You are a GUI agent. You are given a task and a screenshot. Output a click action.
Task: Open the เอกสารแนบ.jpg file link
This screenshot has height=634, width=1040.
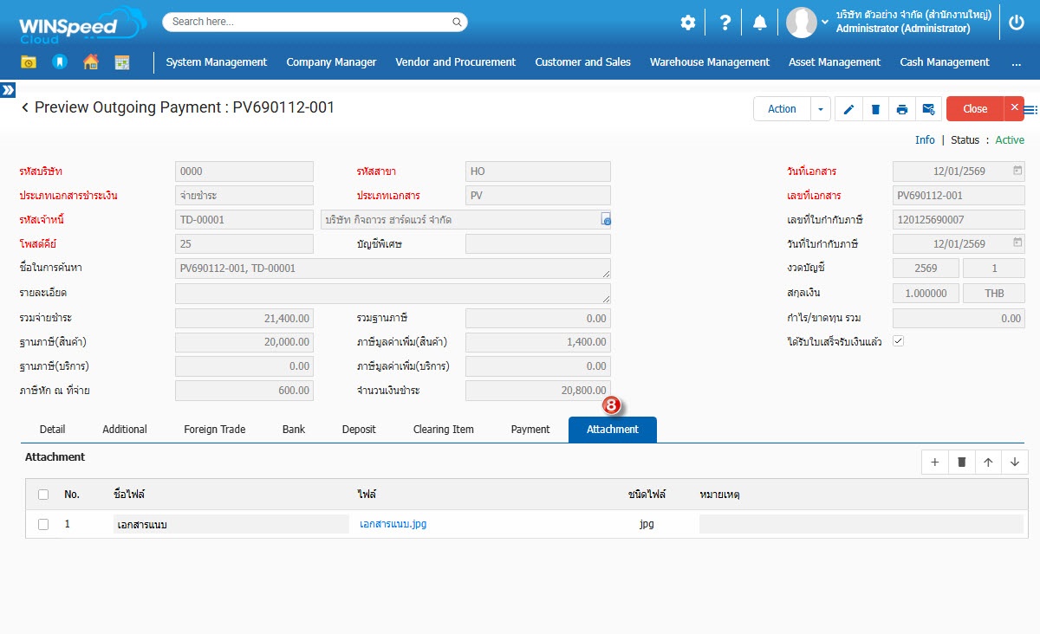tap(393, 524)
